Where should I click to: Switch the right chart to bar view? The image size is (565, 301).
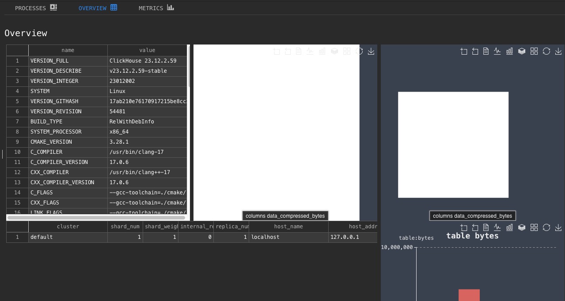(509, 51)
